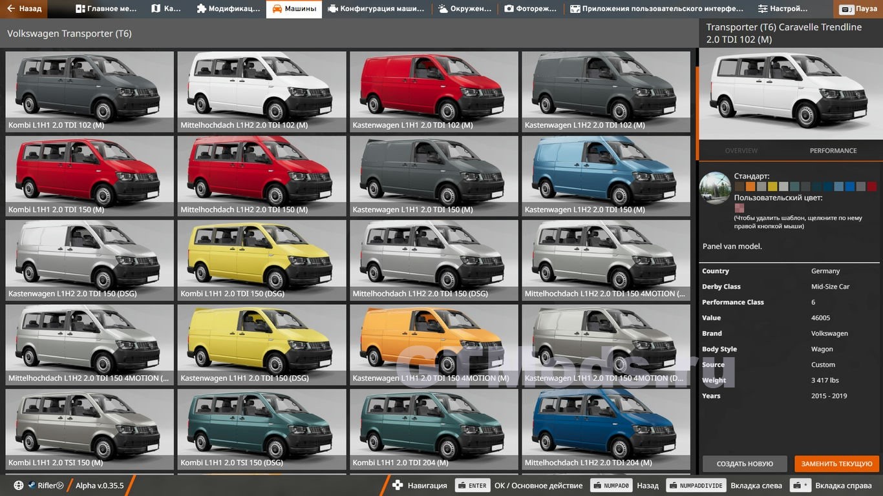Select Mittelhochdach L1H2 2.0 TDI 150 (DSG)
Viewport: 883px width, 496px height.
pos(434,260)
